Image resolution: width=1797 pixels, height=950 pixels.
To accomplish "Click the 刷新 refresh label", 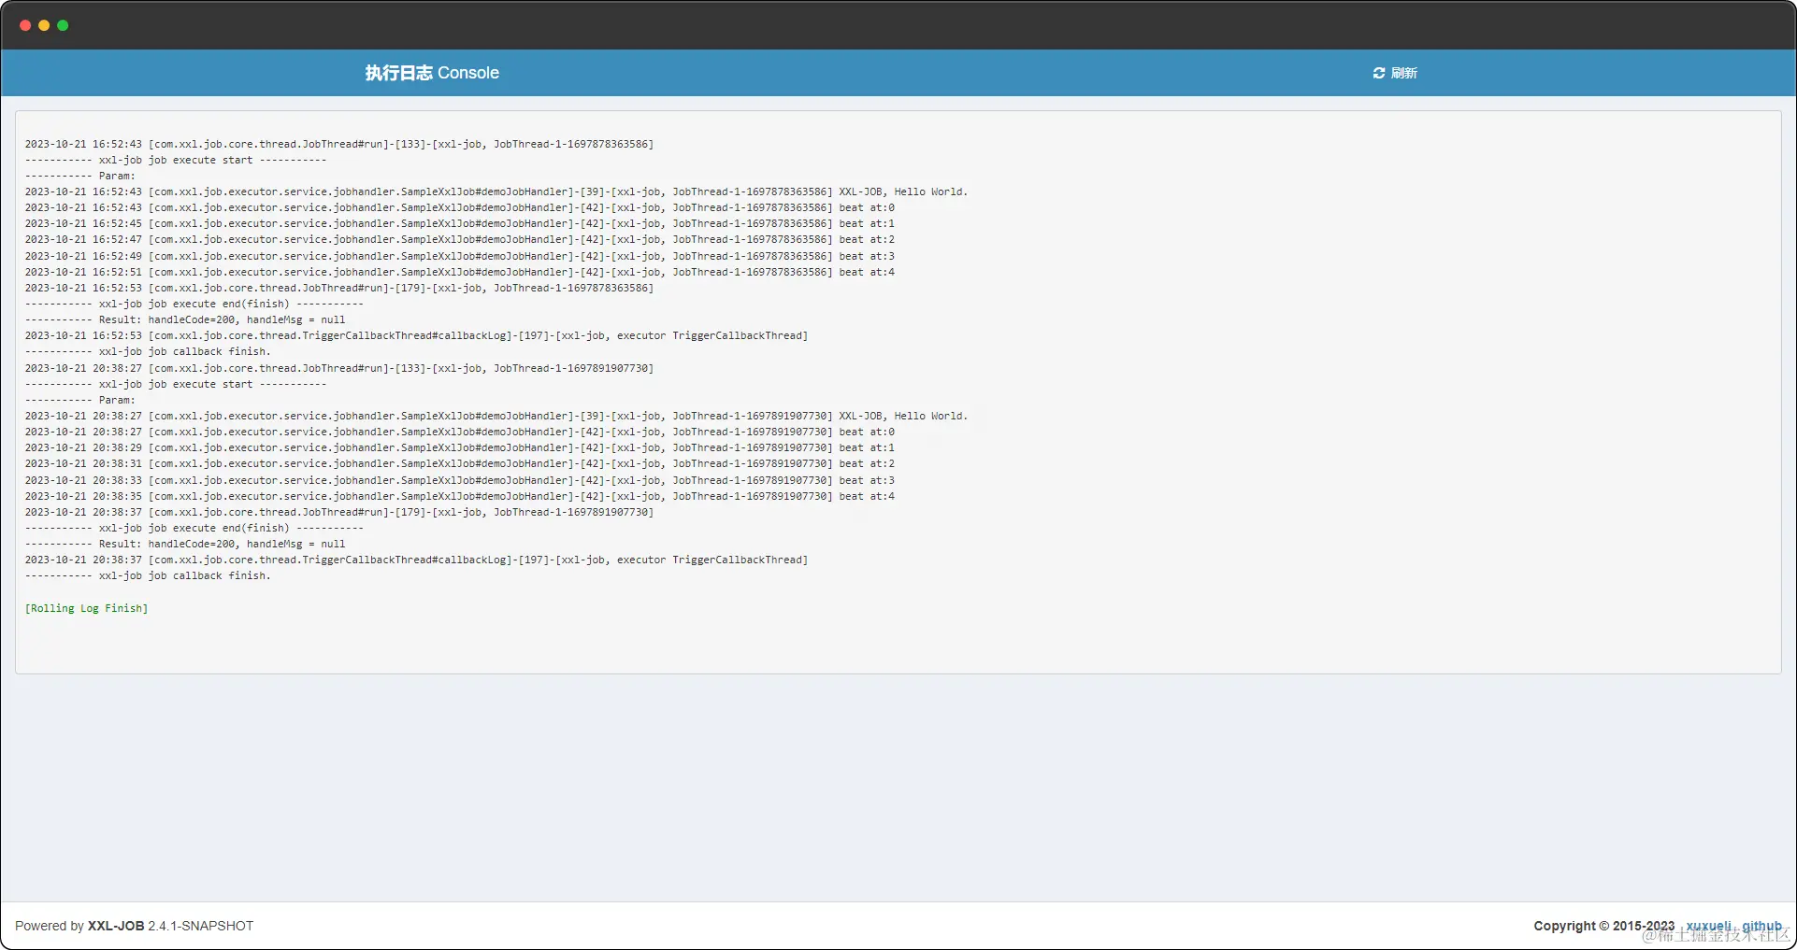I will pos(1403,73).
